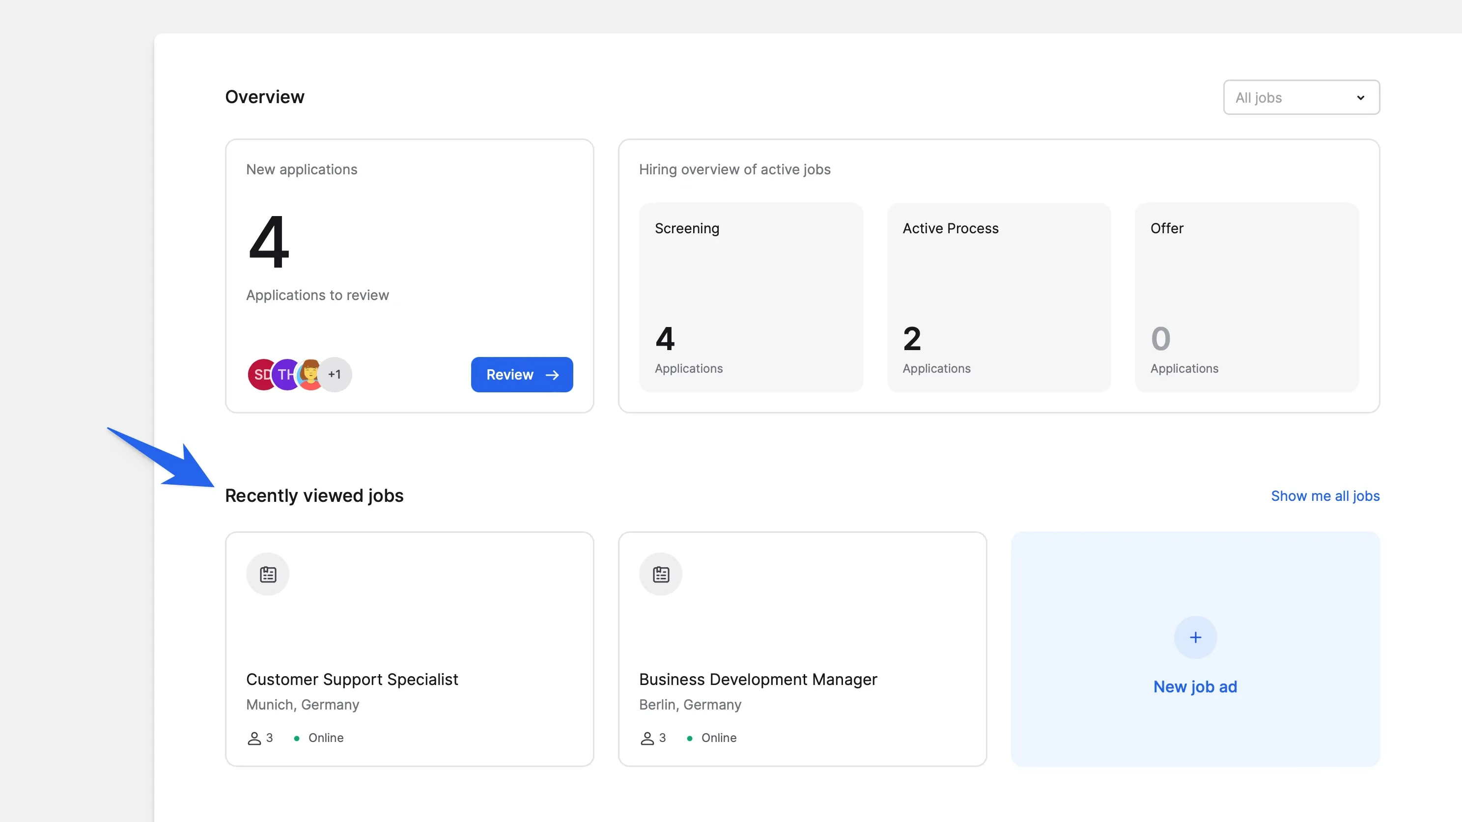Click the New job ad label

point(1195,686)
